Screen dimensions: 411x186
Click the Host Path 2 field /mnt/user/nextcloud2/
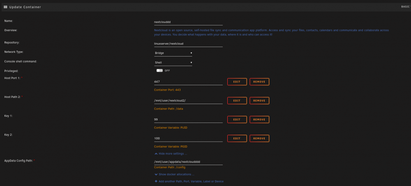tap(188, 100)
